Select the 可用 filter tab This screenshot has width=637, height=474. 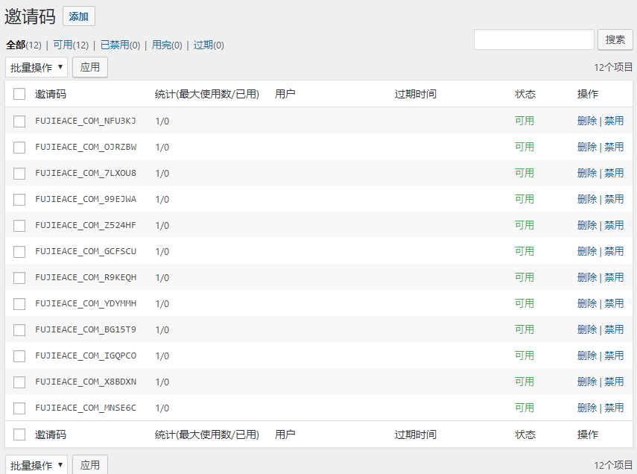[x=63, y=45]
